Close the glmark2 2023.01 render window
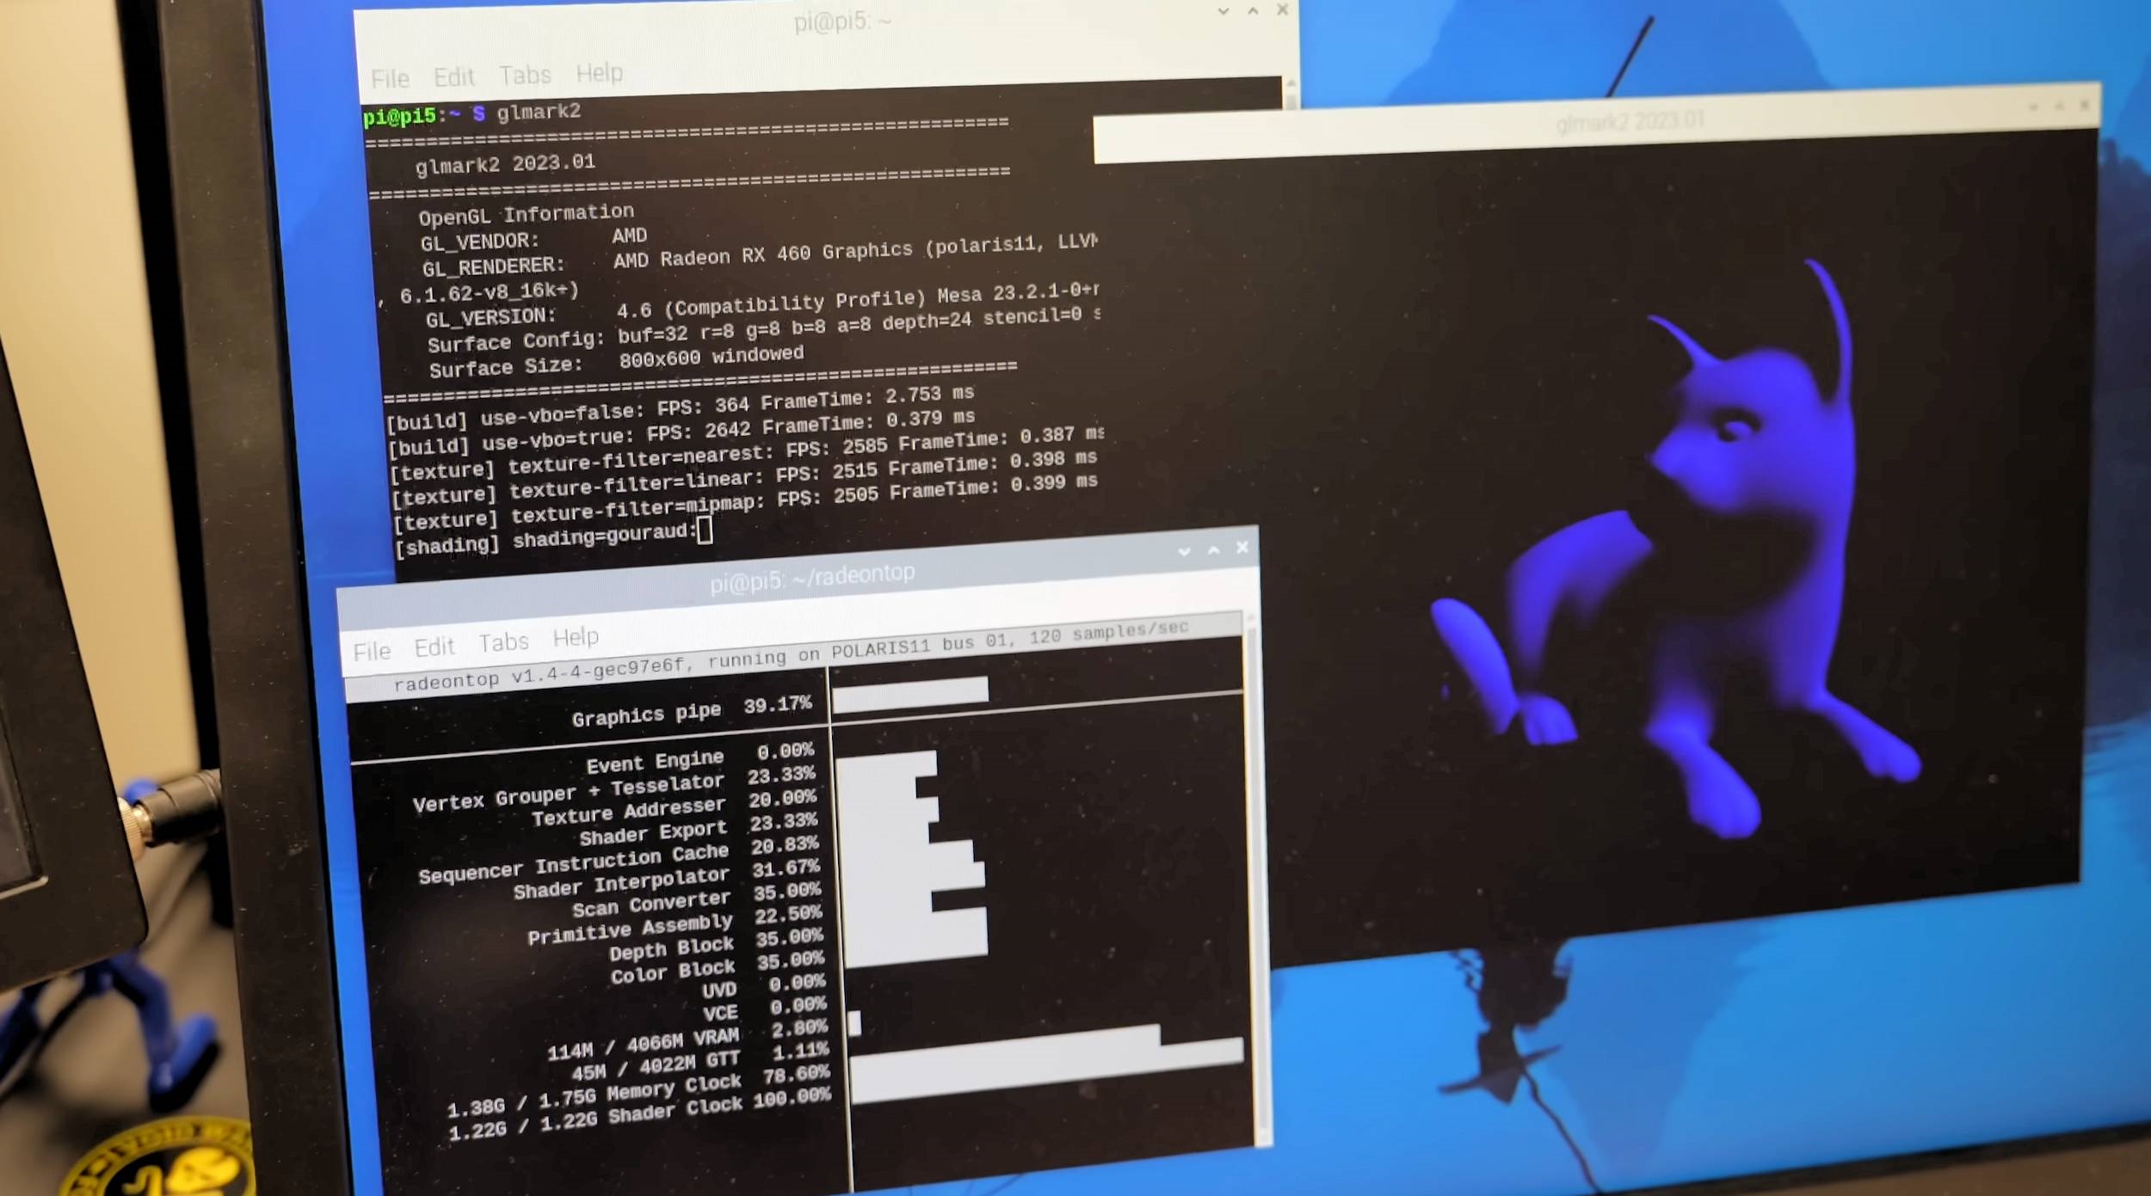 (2084, 106)
